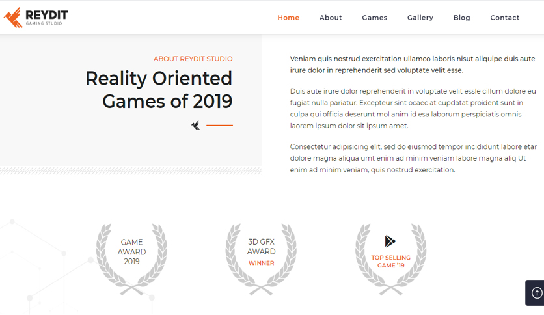Click the Top Selling Game '19 badge
The image size is (544, 315).
coord(390,259)
